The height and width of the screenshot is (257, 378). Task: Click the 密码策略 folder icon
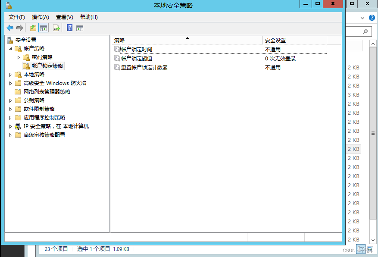coord(26,57)
